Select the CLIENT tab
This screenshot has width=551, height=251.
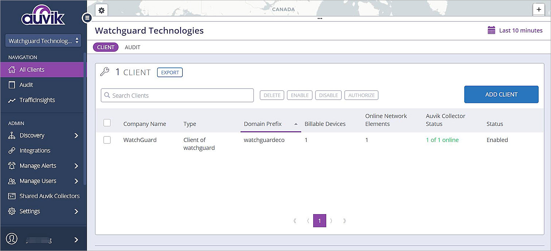click(x=105, y=47)
